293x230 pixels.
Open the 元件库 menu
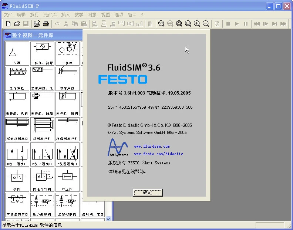pyautogui.click(x=50, y=14)
